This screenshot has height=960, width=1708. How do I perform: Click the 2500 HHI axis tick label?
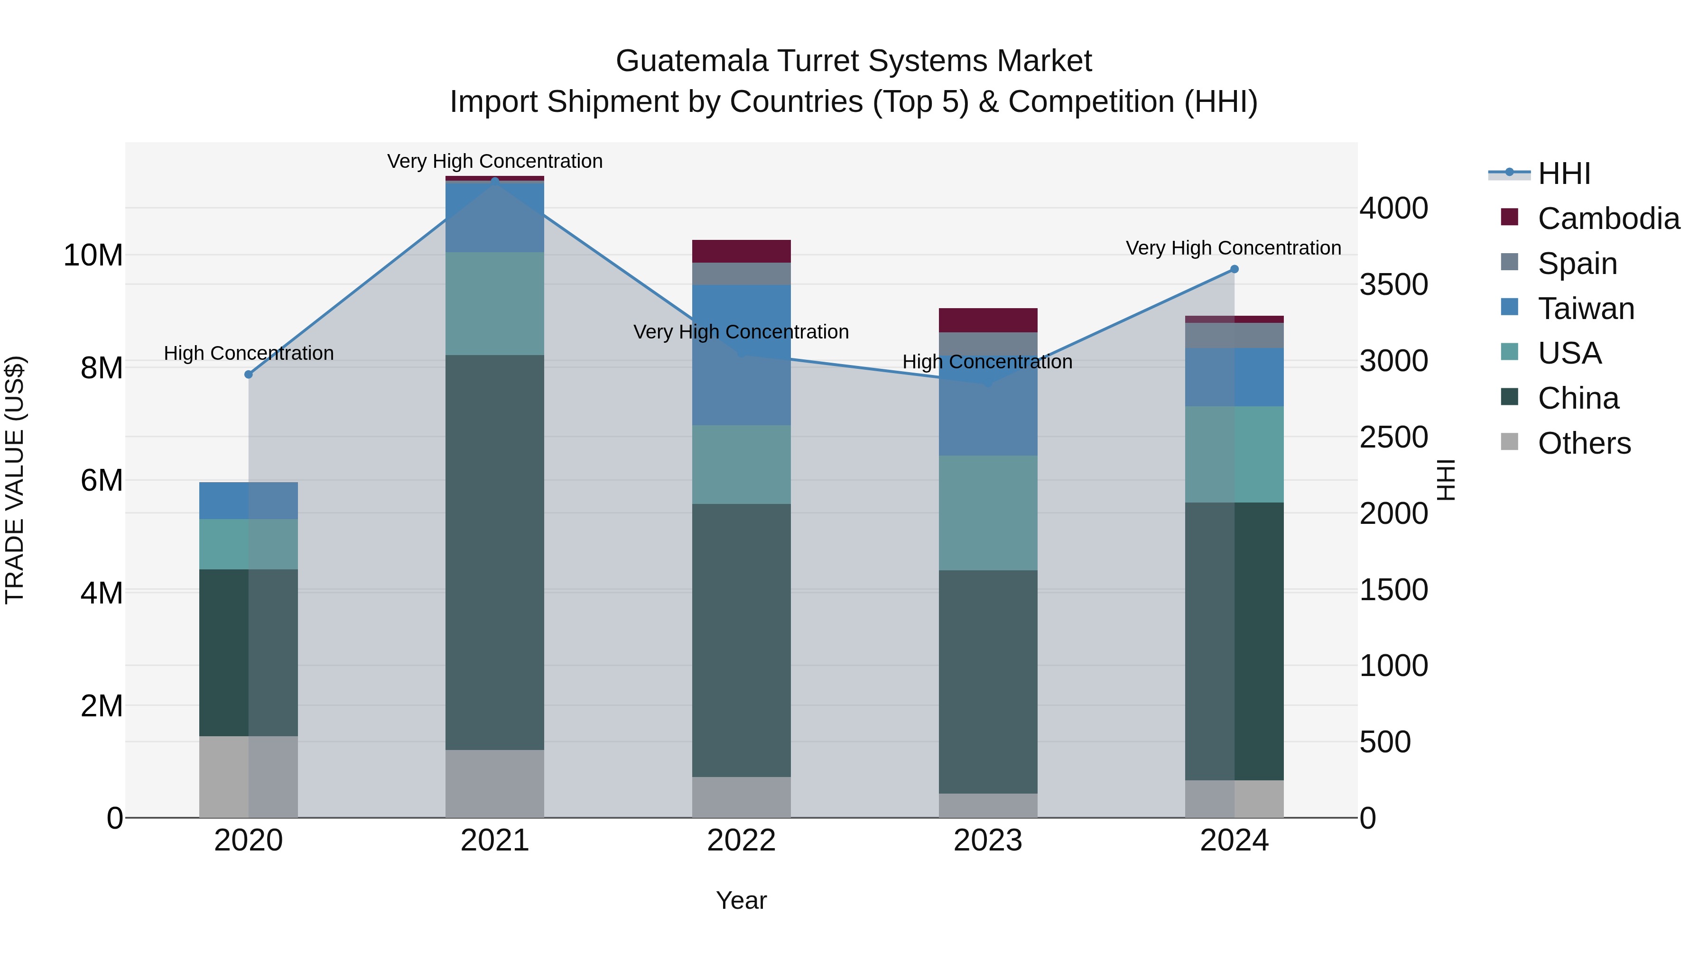pyautogui.click(x=1394, y=437)
